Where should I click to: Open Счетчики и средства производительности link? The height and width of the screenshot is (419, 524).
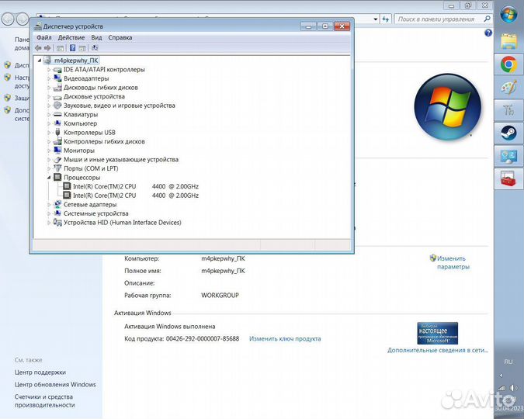pyautogui.click(x=44, y=400)
